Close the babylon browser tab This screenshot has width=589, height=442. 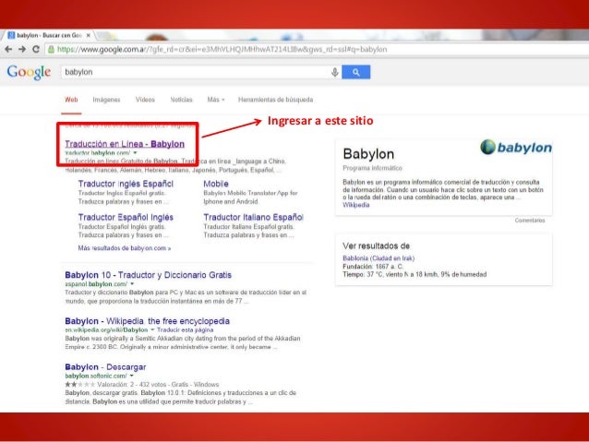(89, 35)
